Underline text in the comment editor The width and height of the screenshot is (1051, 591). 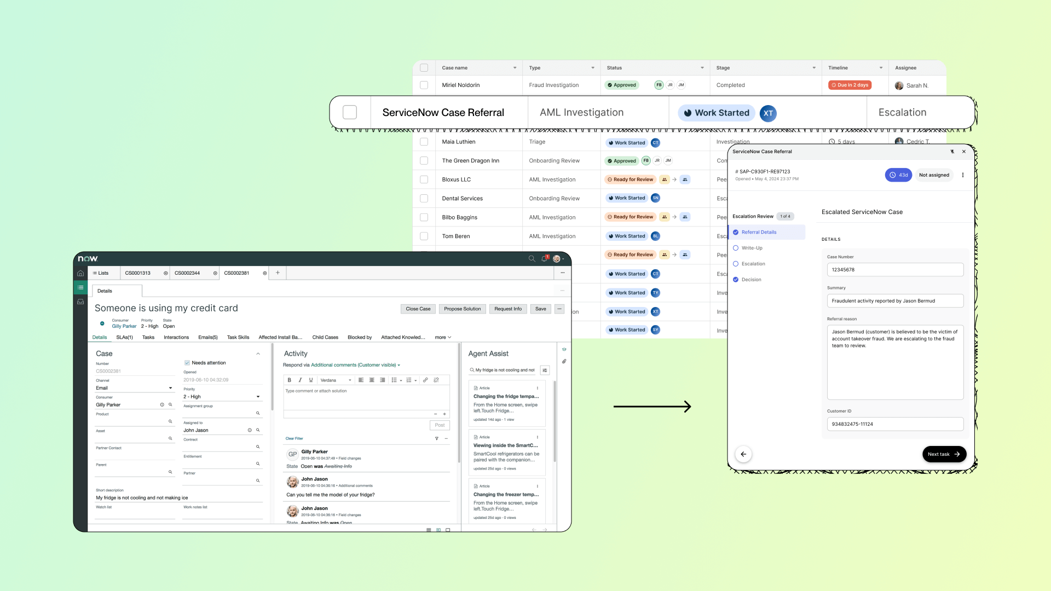click(311, 380)
